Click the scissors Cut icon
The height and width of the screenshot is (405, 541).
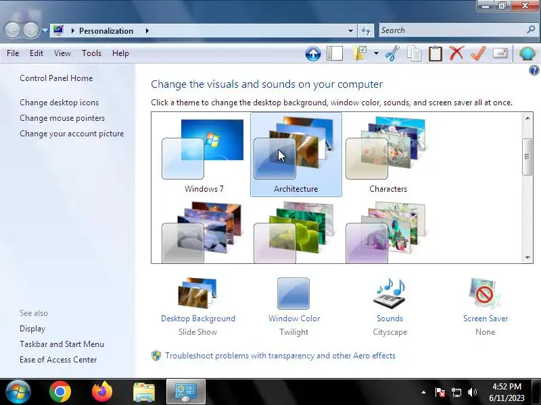click(x=392, y=53)
